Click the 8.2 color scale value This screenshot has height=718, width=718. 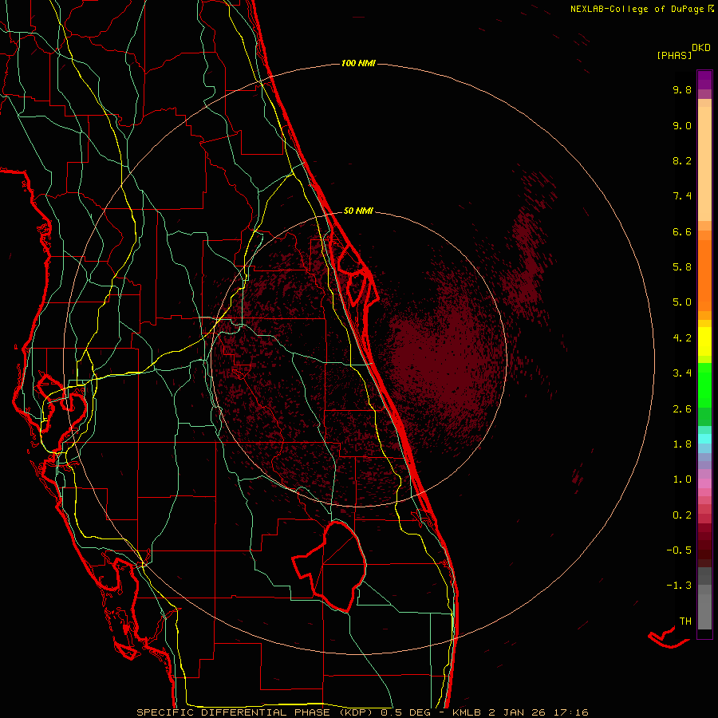tap(682, 160)
